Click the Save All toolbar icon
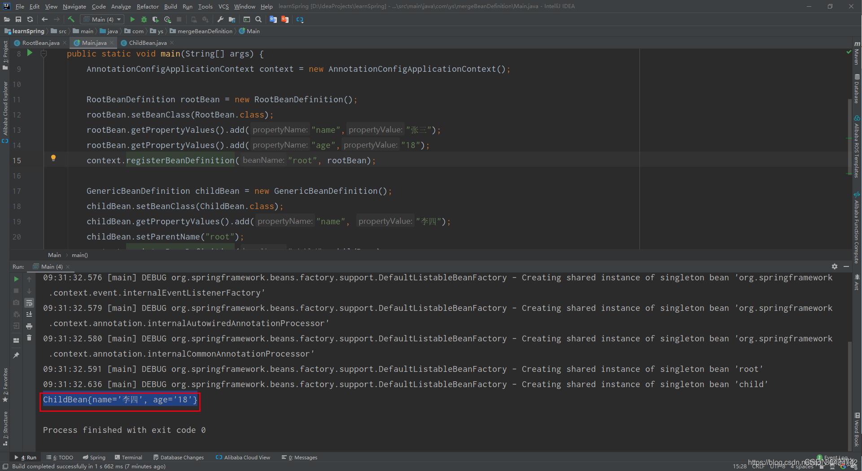Viewport: 862px width, 471px height. (18, 19)
